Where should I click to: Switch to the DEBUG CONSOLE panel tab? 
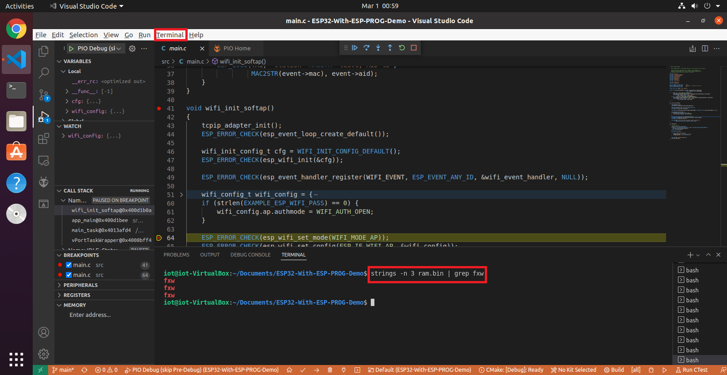250,255
